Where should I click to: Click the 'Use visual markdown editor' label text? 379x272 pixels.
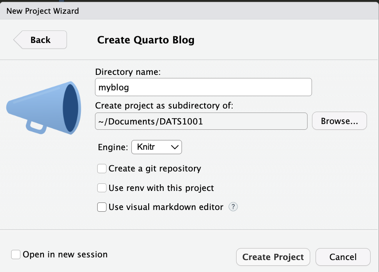(x=166, y=207)
